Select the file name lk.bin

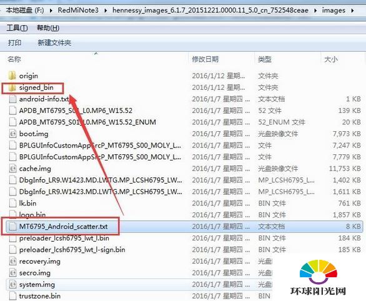click(x=27, y=203)
